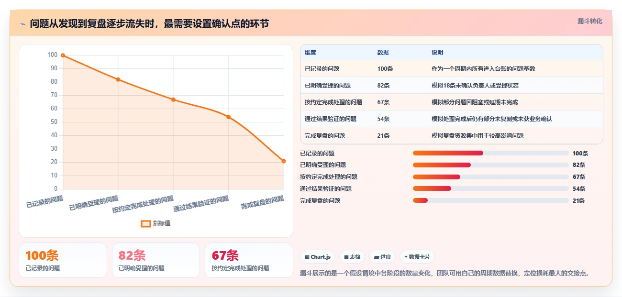Click chart data point for 完成复盘的问题
The height and width of the screenshot is (297, 622).
click(284, 161)
